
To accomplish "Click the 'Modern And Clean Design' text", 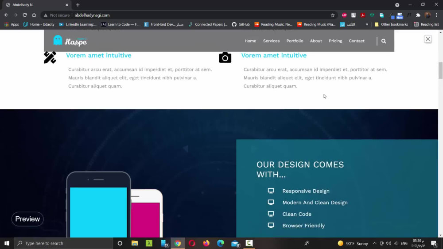I will [315, 203].
